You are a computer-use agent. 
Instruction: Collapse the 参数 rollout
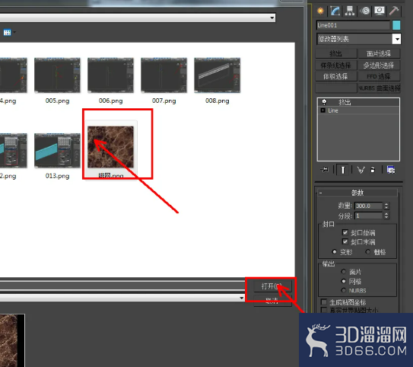click(357, 193)
